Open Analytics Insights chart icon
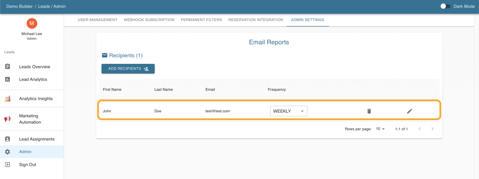 [7, 99]
